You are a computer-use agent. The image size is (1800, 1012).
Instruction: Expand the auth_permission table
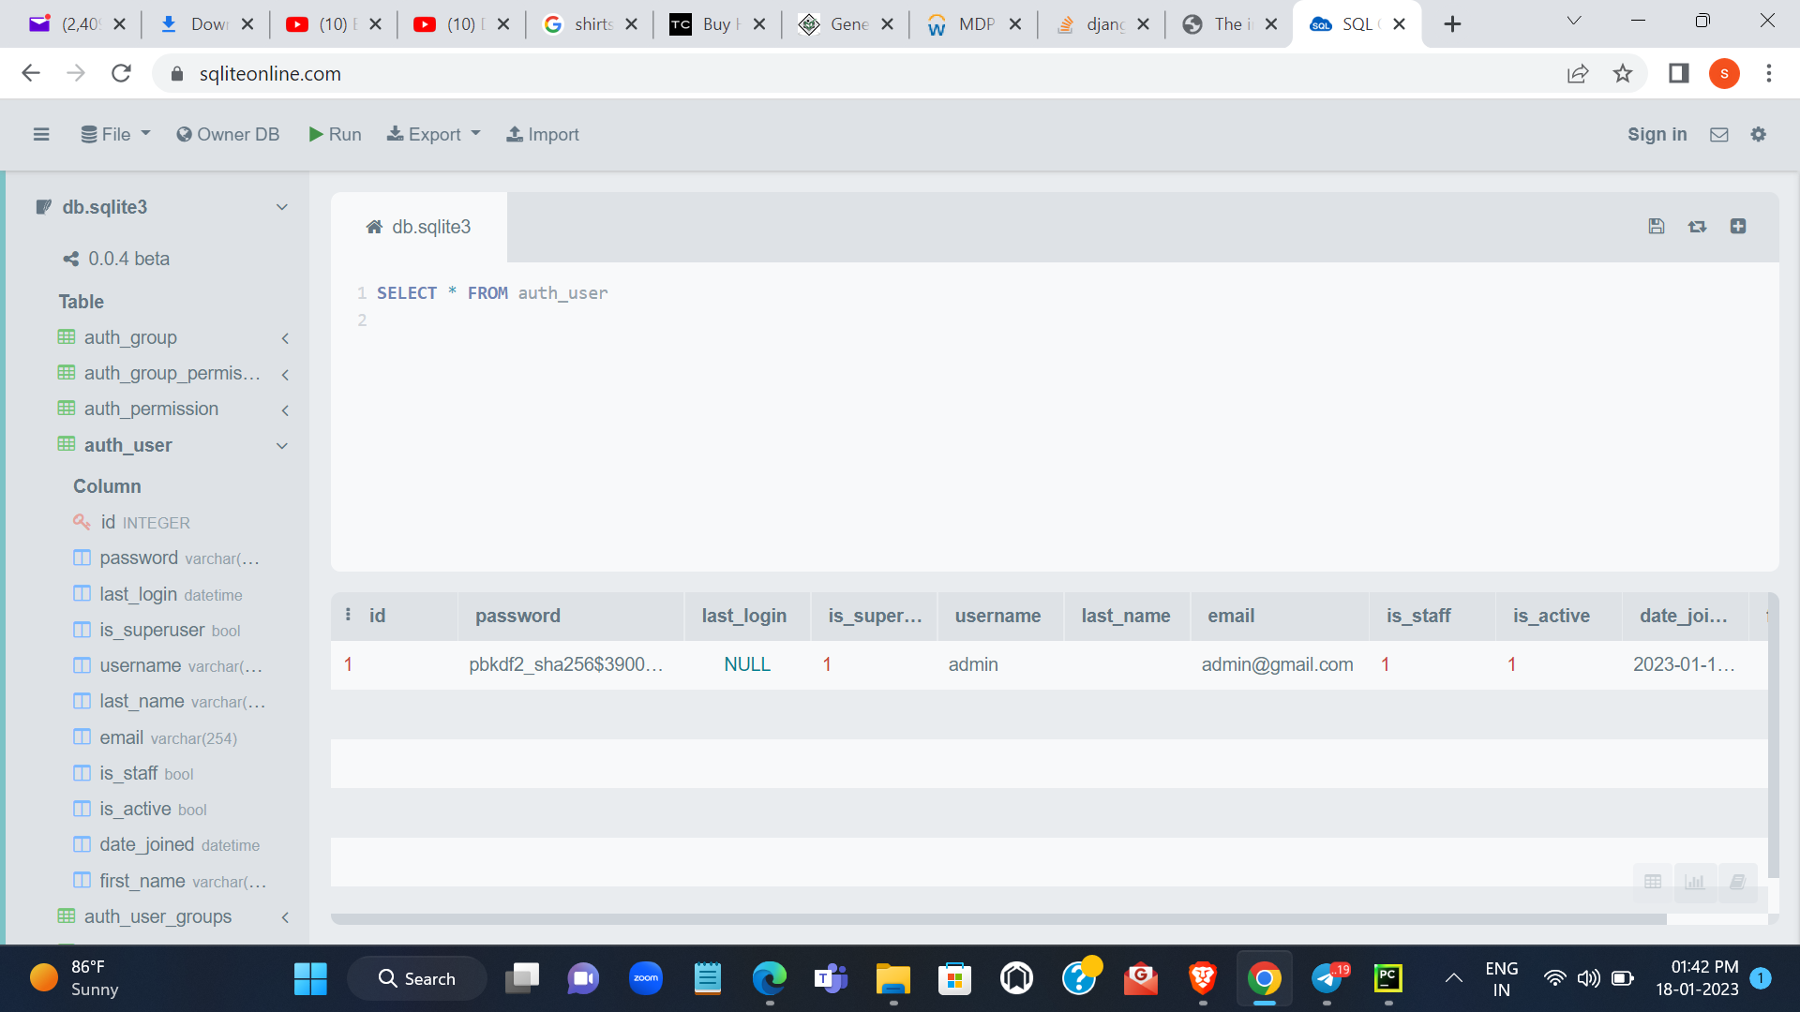tap(285, 409)
